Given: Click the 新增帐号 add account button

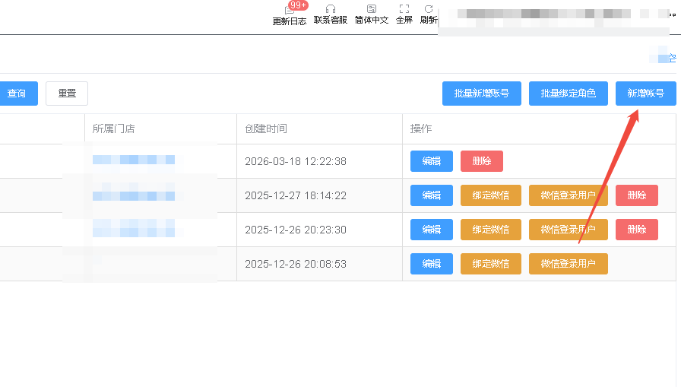Looking at the screenshot, I should [x=645, y=94].
